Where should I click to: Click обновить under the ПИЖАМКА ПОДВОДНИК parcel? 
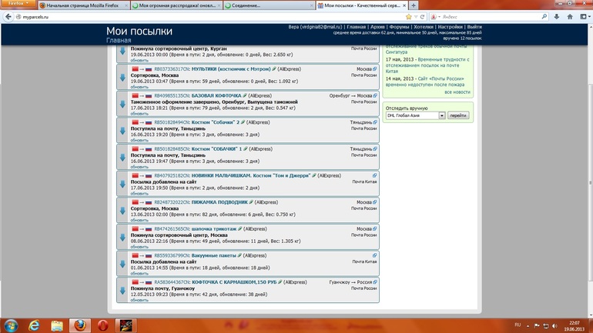click(x=139, y=220)
